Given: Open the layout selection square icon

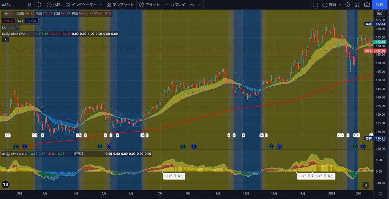Looking at the screenshot, I should point(315,5).
